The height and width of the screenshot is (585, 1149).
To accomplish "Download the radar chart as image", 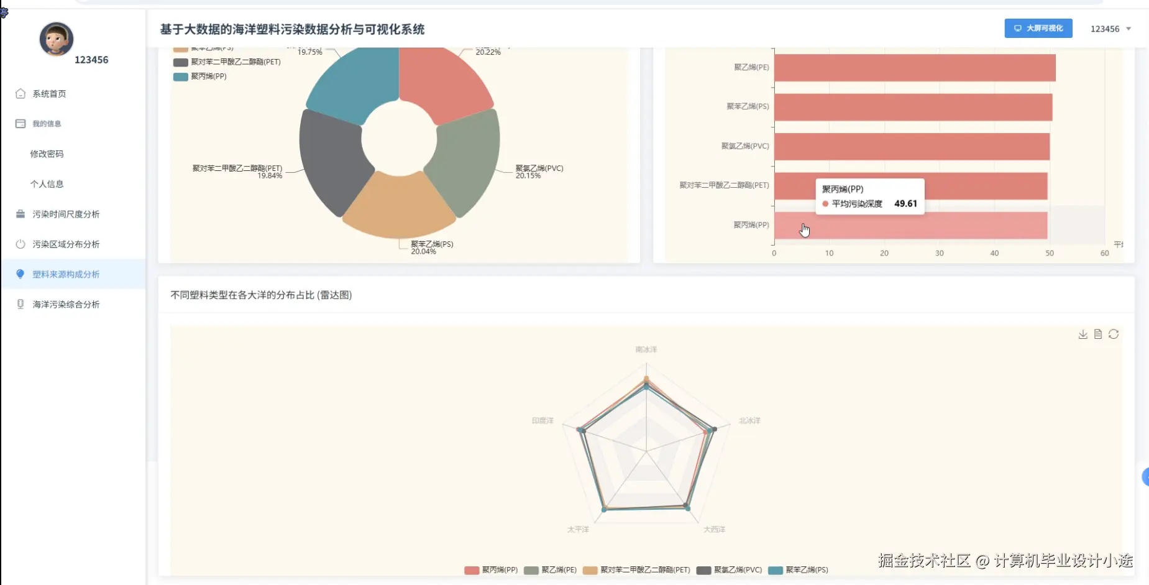I will click(x=1083, y=334).
